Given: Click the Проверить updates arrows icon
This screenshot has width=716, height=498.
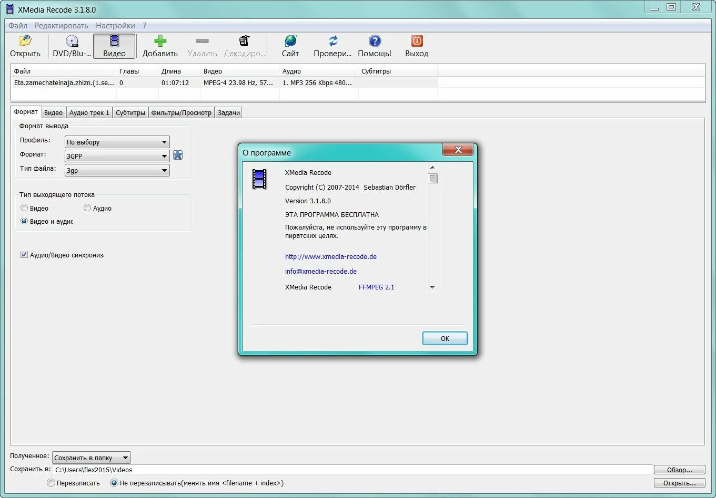Looking at the screenshot, I should pyautogui.click(x=332, y=41).
